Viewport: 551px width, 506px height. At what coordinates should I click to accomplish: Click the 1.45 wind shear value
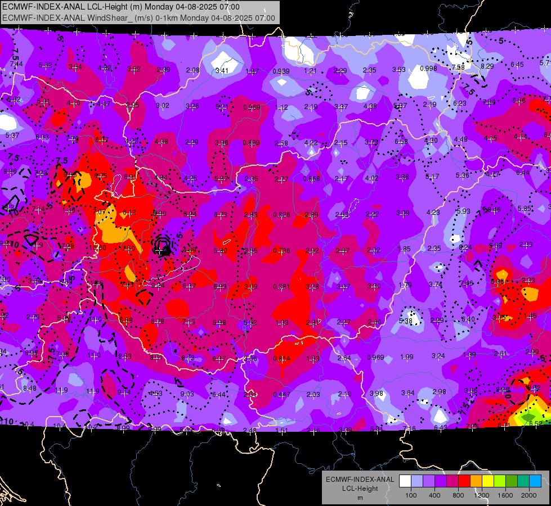pos(530,315)
